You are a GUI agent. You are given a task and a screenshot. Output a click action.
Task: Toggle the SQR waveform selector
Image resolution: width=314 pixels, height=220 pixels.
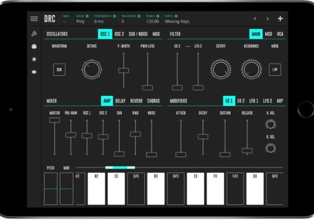coord(59,70)
